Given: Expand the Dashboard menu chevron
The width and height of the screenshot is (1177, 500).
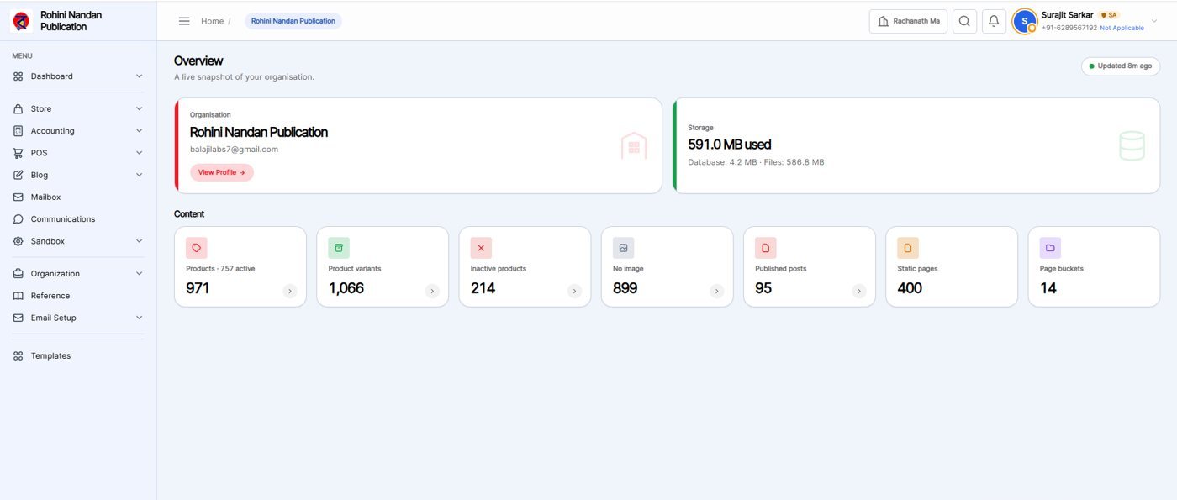Looking at the screenshot, I should point(140,76).
